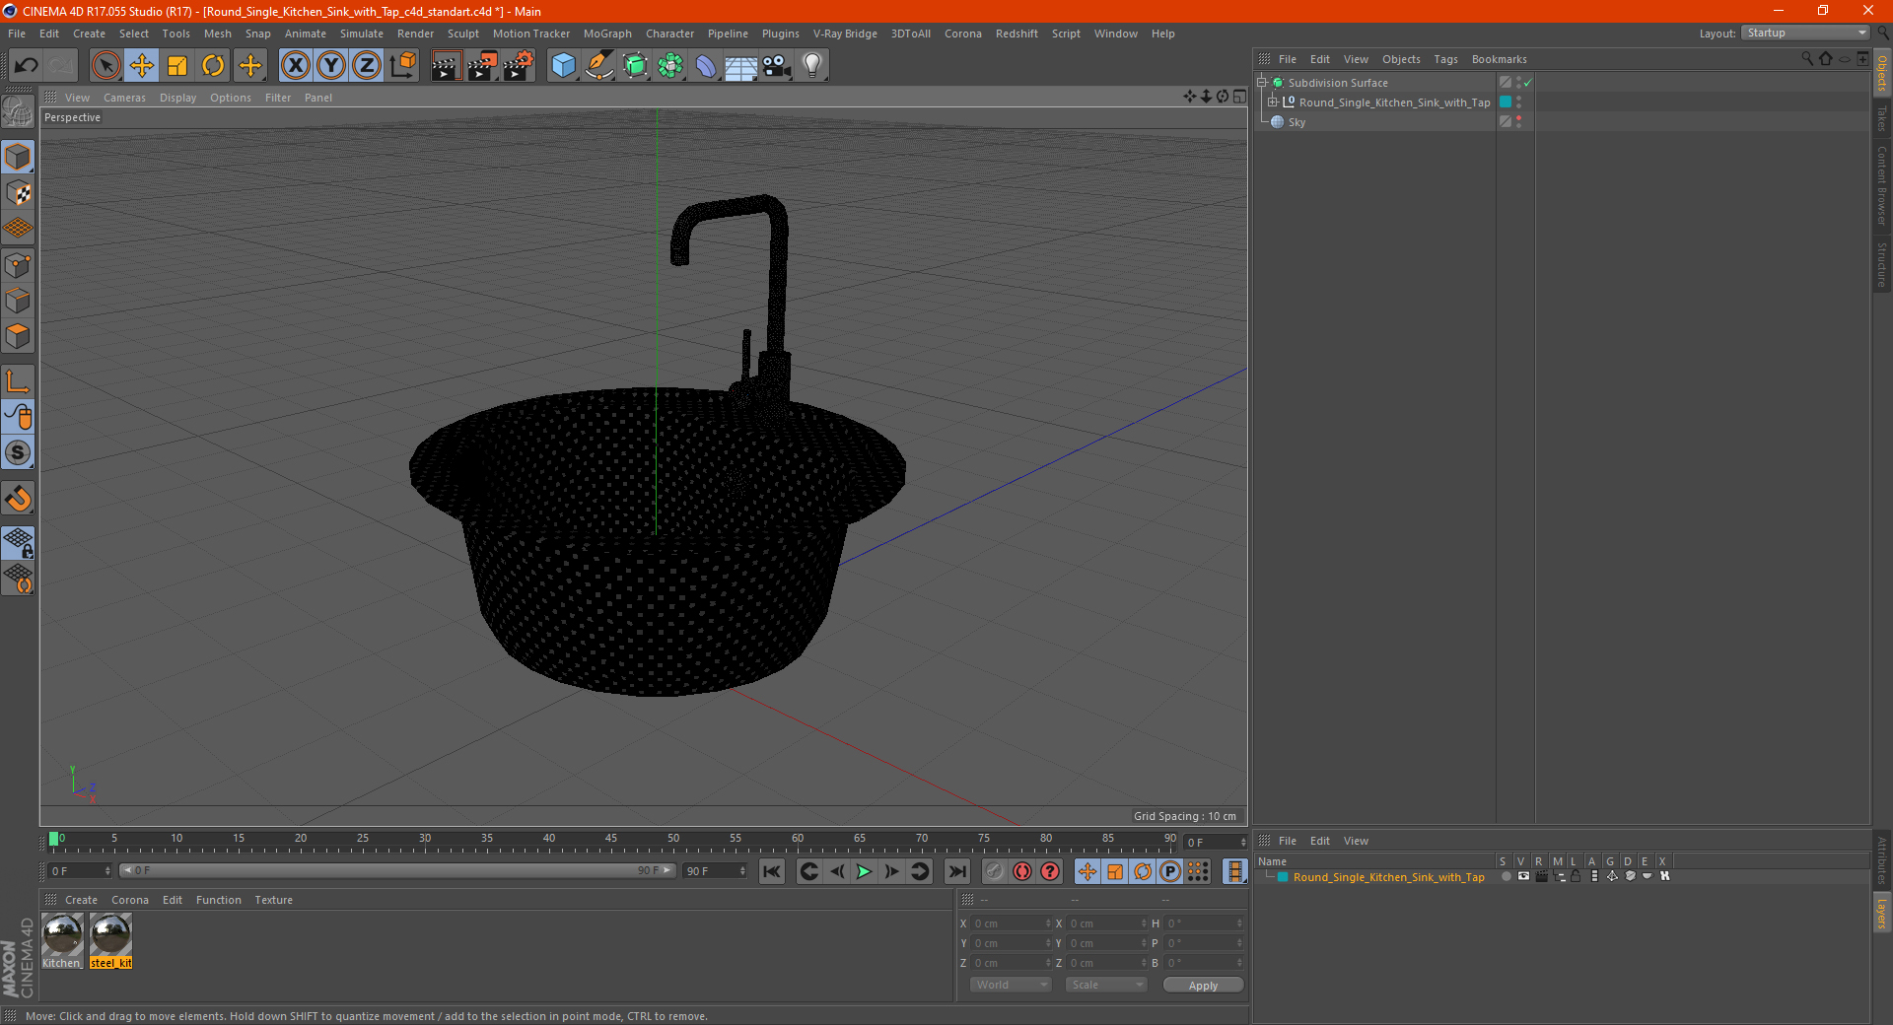Switch to Polygons mode

18,336
